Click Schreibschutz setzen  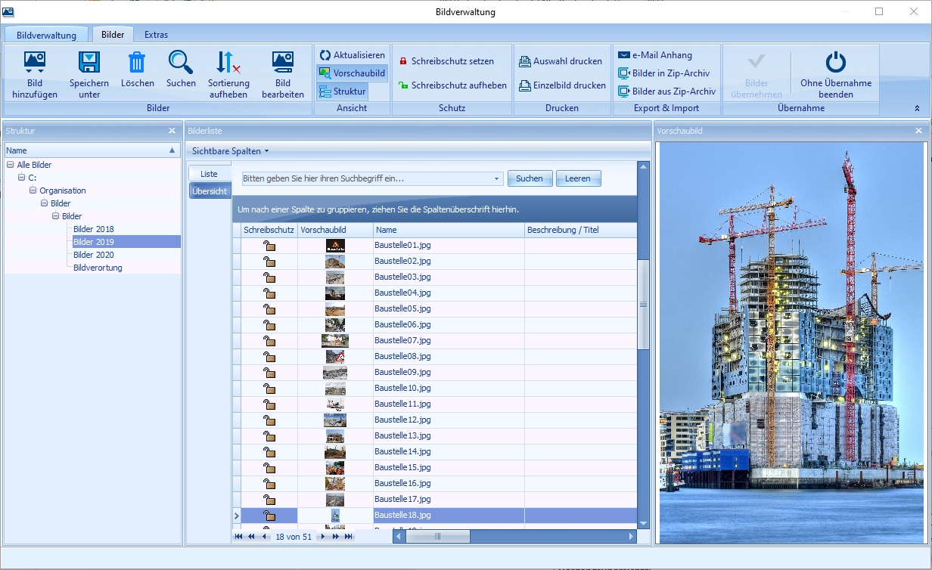[446, 61]
